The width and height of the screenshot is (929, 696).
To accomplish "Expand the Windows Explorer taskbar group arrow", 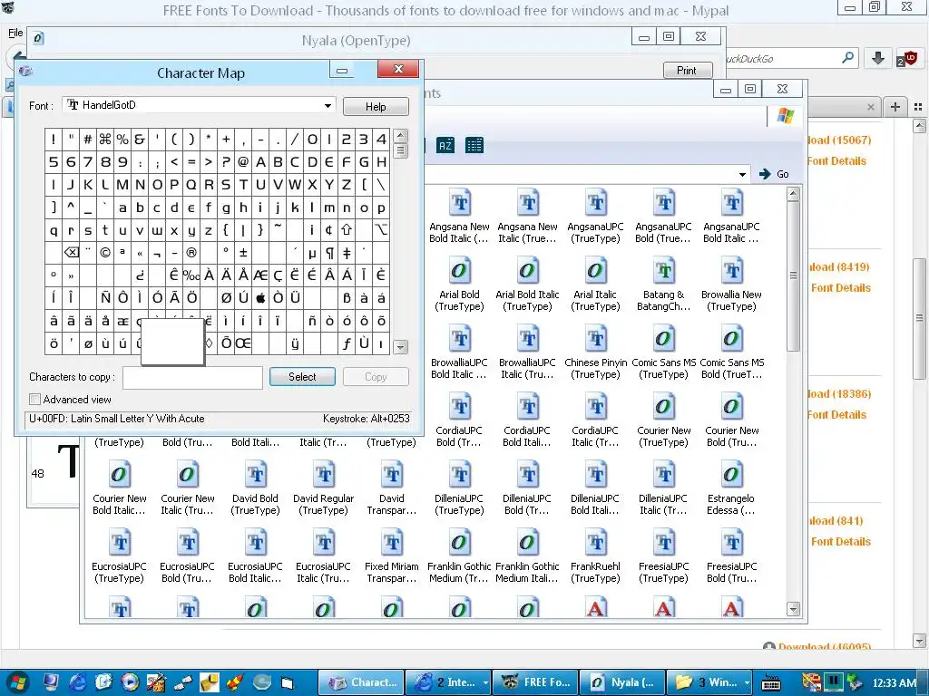I will 747,682.
